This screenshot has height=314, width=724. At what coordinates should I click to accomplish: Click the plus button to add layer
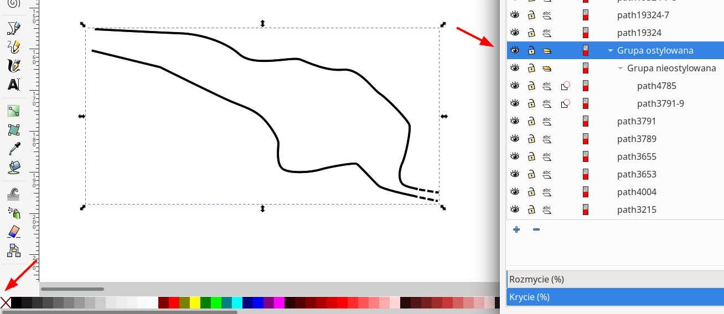(x=516, y=229)
